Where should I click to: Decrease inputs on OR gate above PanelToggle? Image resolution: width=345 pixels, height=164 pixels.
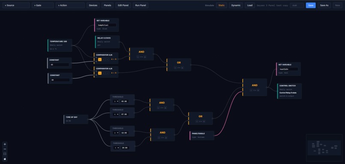(197, 121)
